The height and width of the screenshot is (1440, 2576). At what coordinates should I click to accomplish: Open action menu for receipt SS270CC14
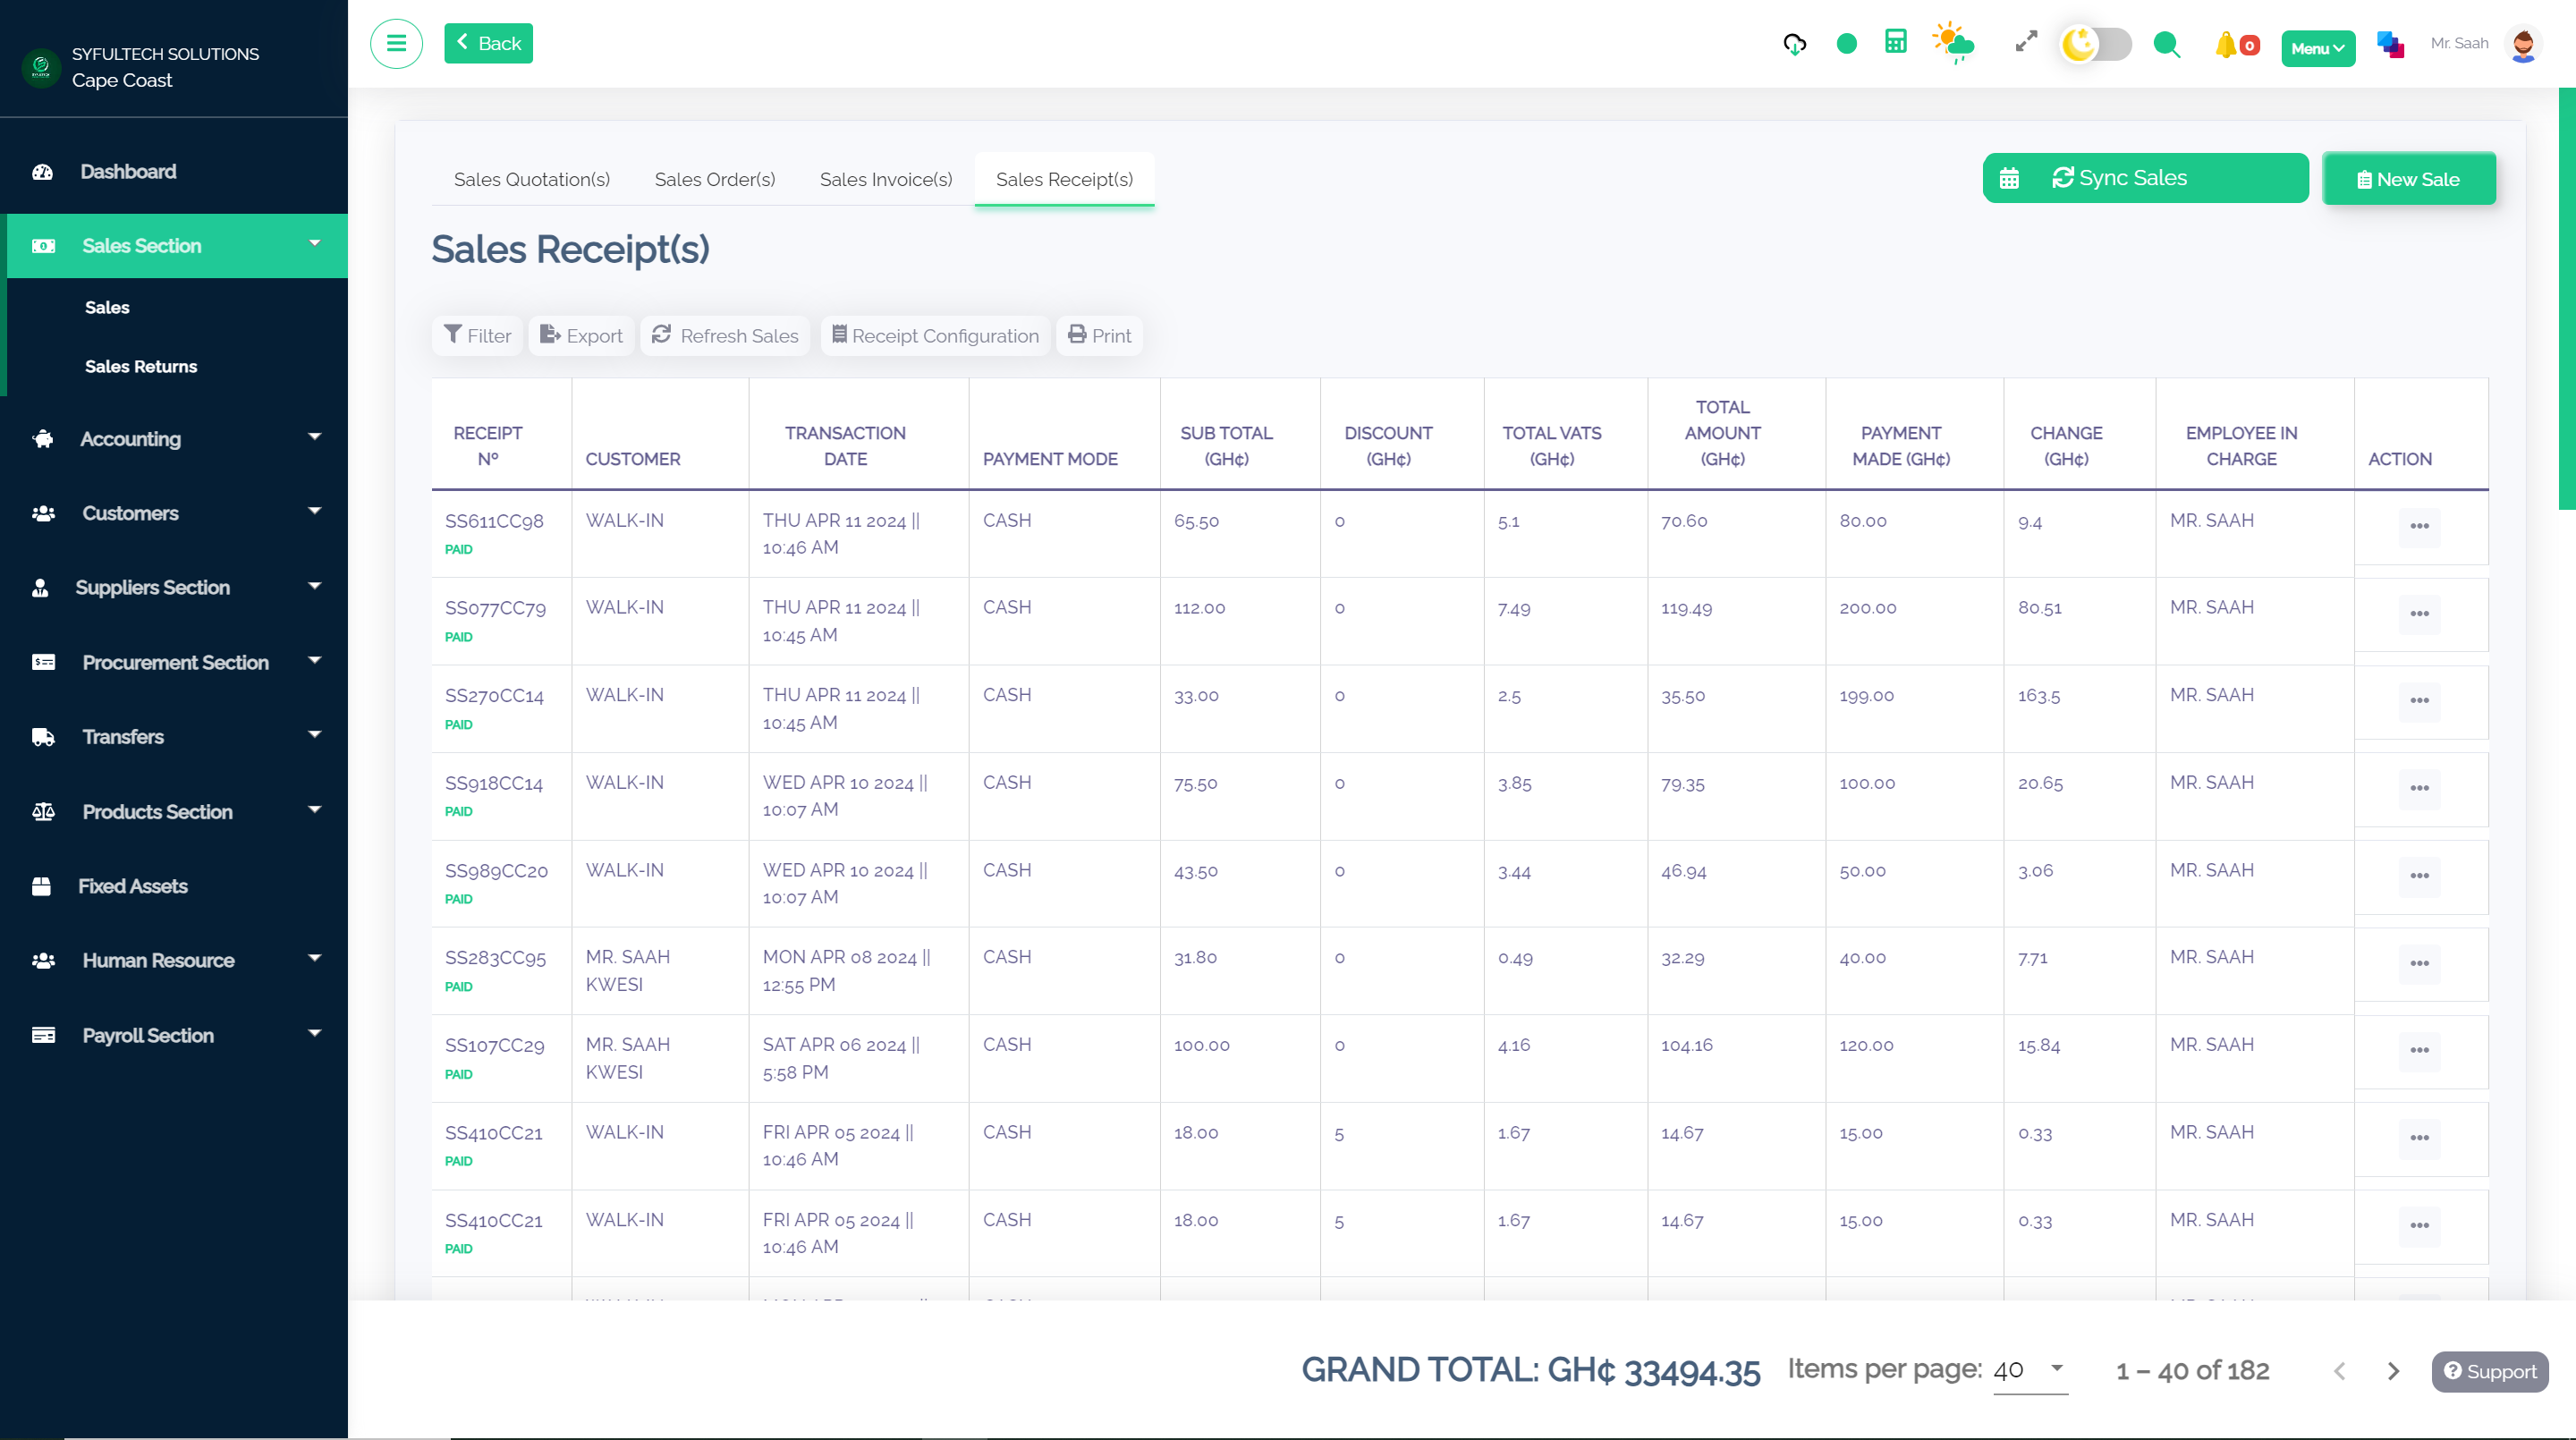2419,701
